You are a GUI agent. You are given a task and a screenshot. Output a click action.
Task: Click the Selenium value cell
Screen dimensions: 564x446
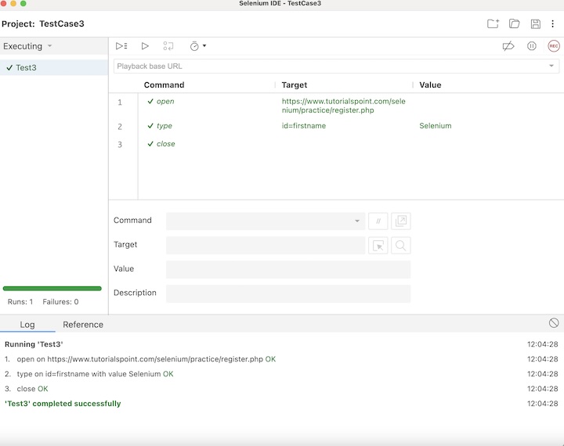coord(436,126)
